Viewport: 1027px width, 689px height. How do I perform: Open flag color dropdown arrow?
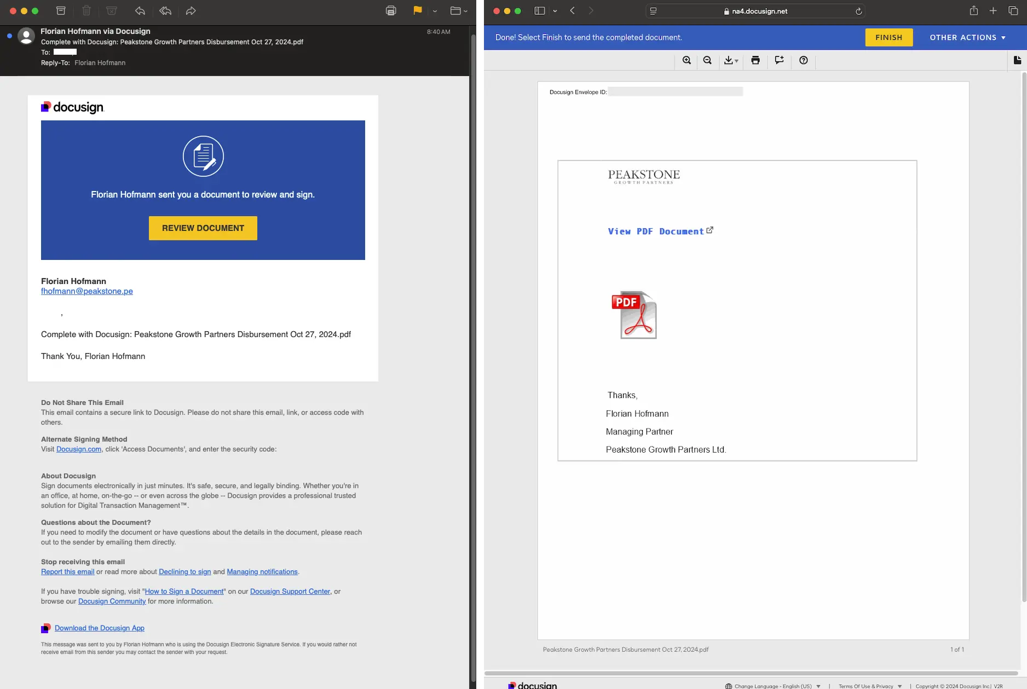coord(435,11)
